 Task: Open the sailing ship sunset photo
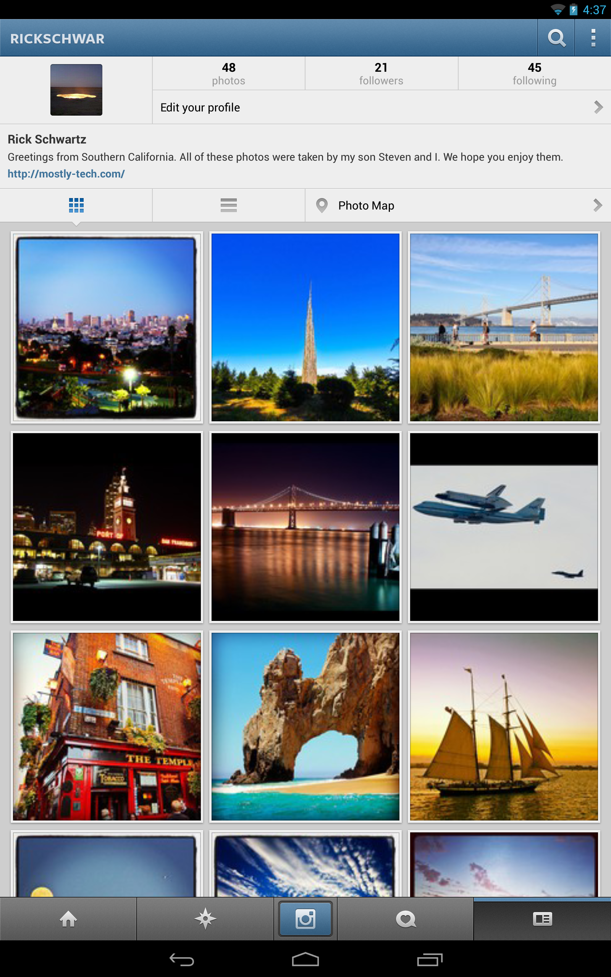coord(504,726)
